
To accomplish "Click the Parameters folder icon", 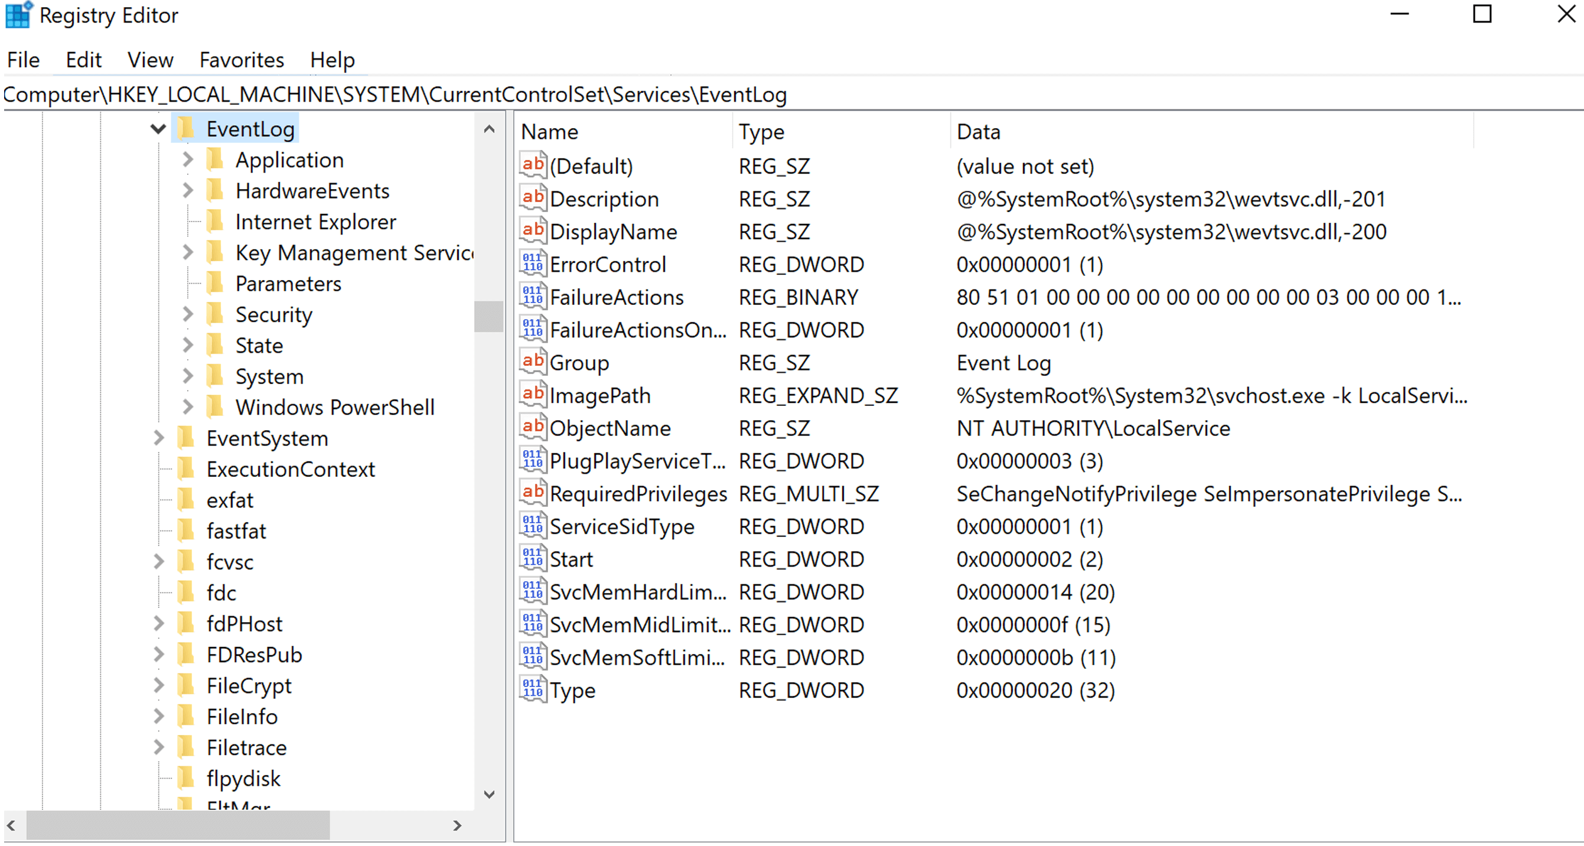I will pos(214,283).
